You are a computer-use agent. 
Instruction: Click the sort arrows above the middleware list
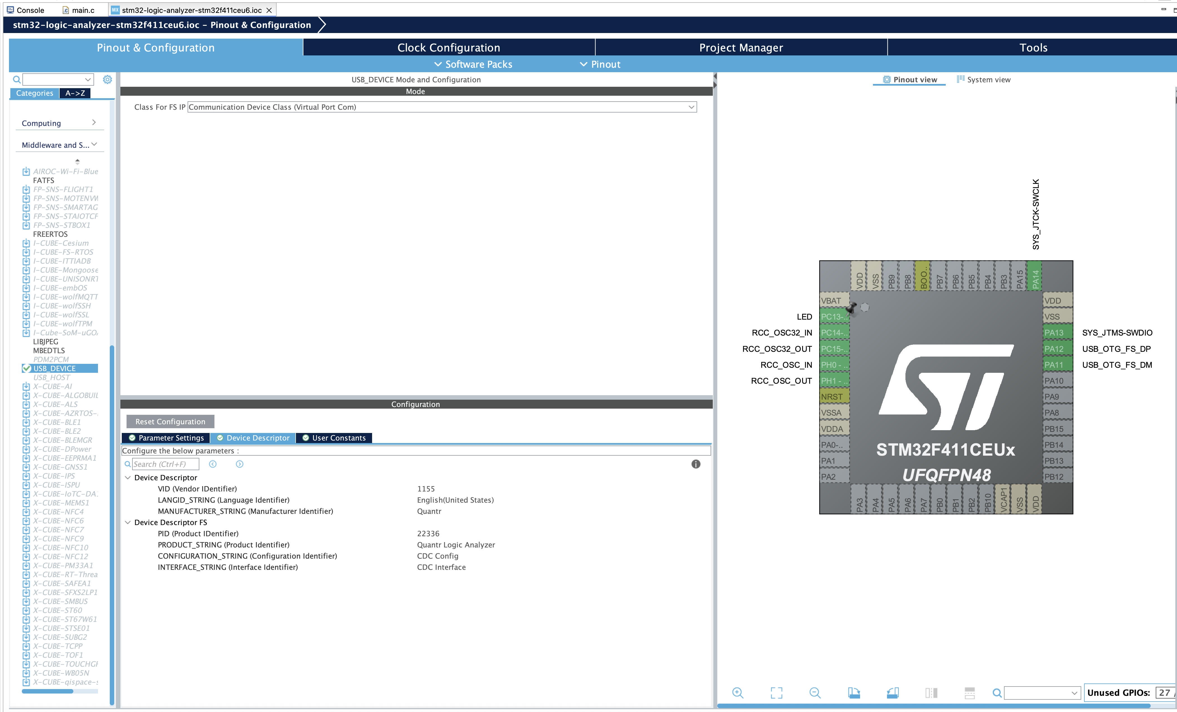(x=77, y=161)
